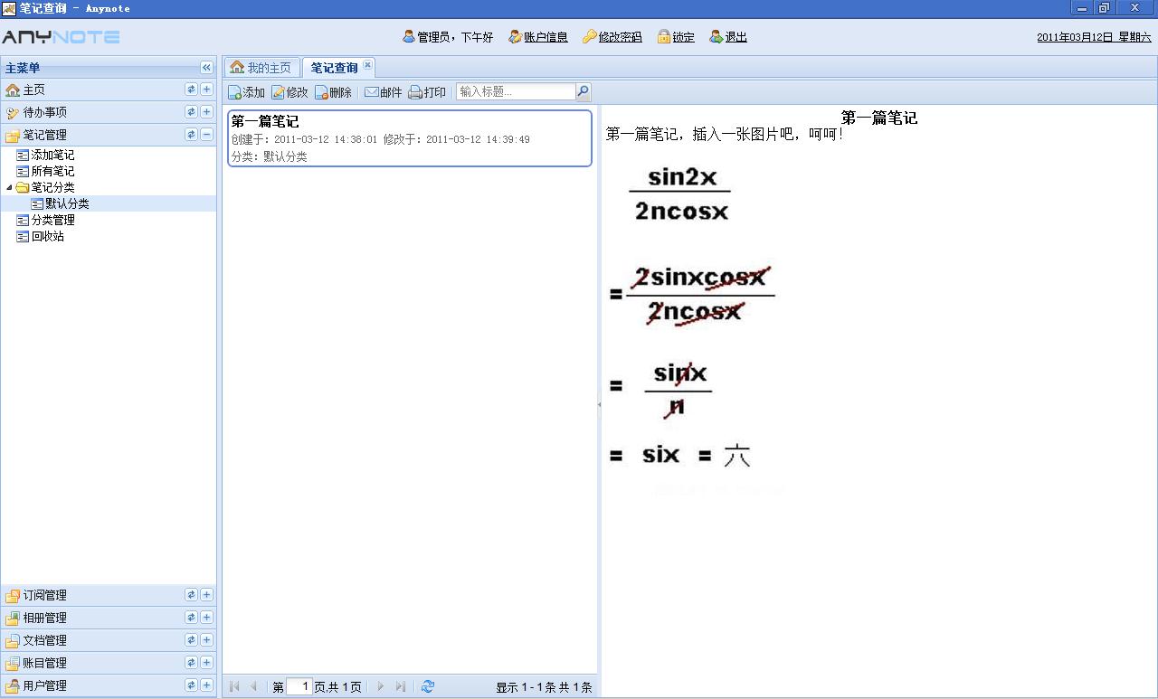The image size is (1158, 699).
Task: Expand the 文档管理 accordion panel
Action: pyautogui.click(x=206, y=640)
